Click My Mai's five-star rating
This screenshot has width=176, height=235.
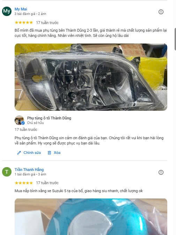[24, 23]
